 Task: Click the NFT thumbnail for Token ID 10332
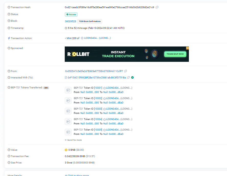(x=68, y=101)
